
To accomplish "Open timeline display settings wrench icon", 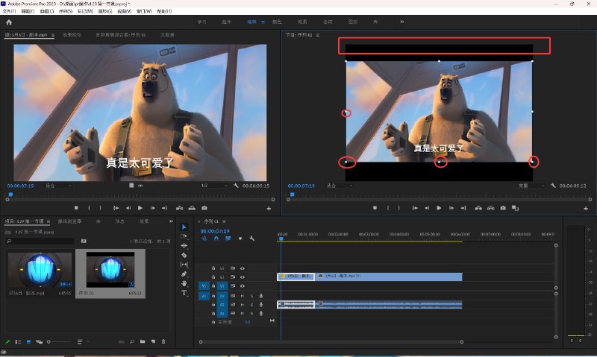I will click(x=252, y=238).
